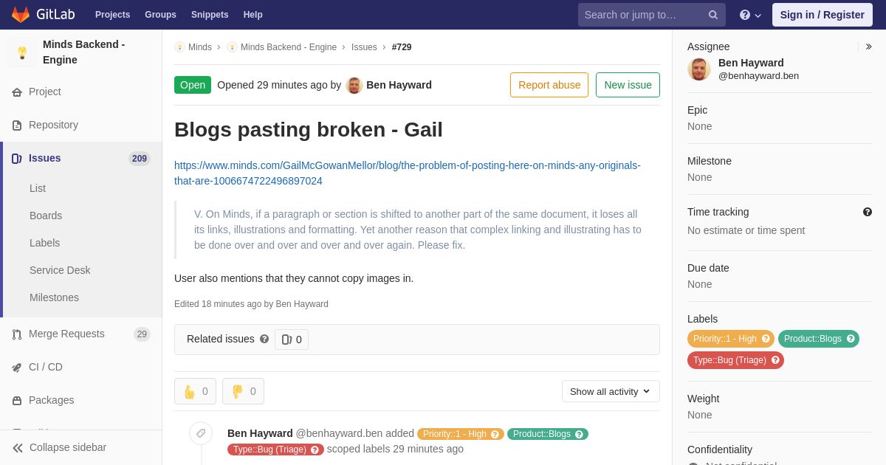Click the search magnifier icon
This screenshot has width=886, height=465.
(x=713, y=15)
